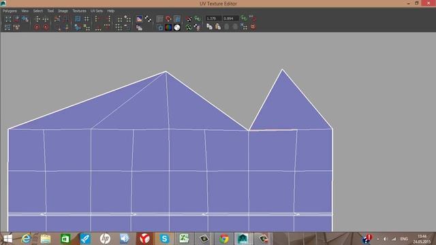Align UVs to maximum U
The image size is (436, 245).
(x=107, y=19)
